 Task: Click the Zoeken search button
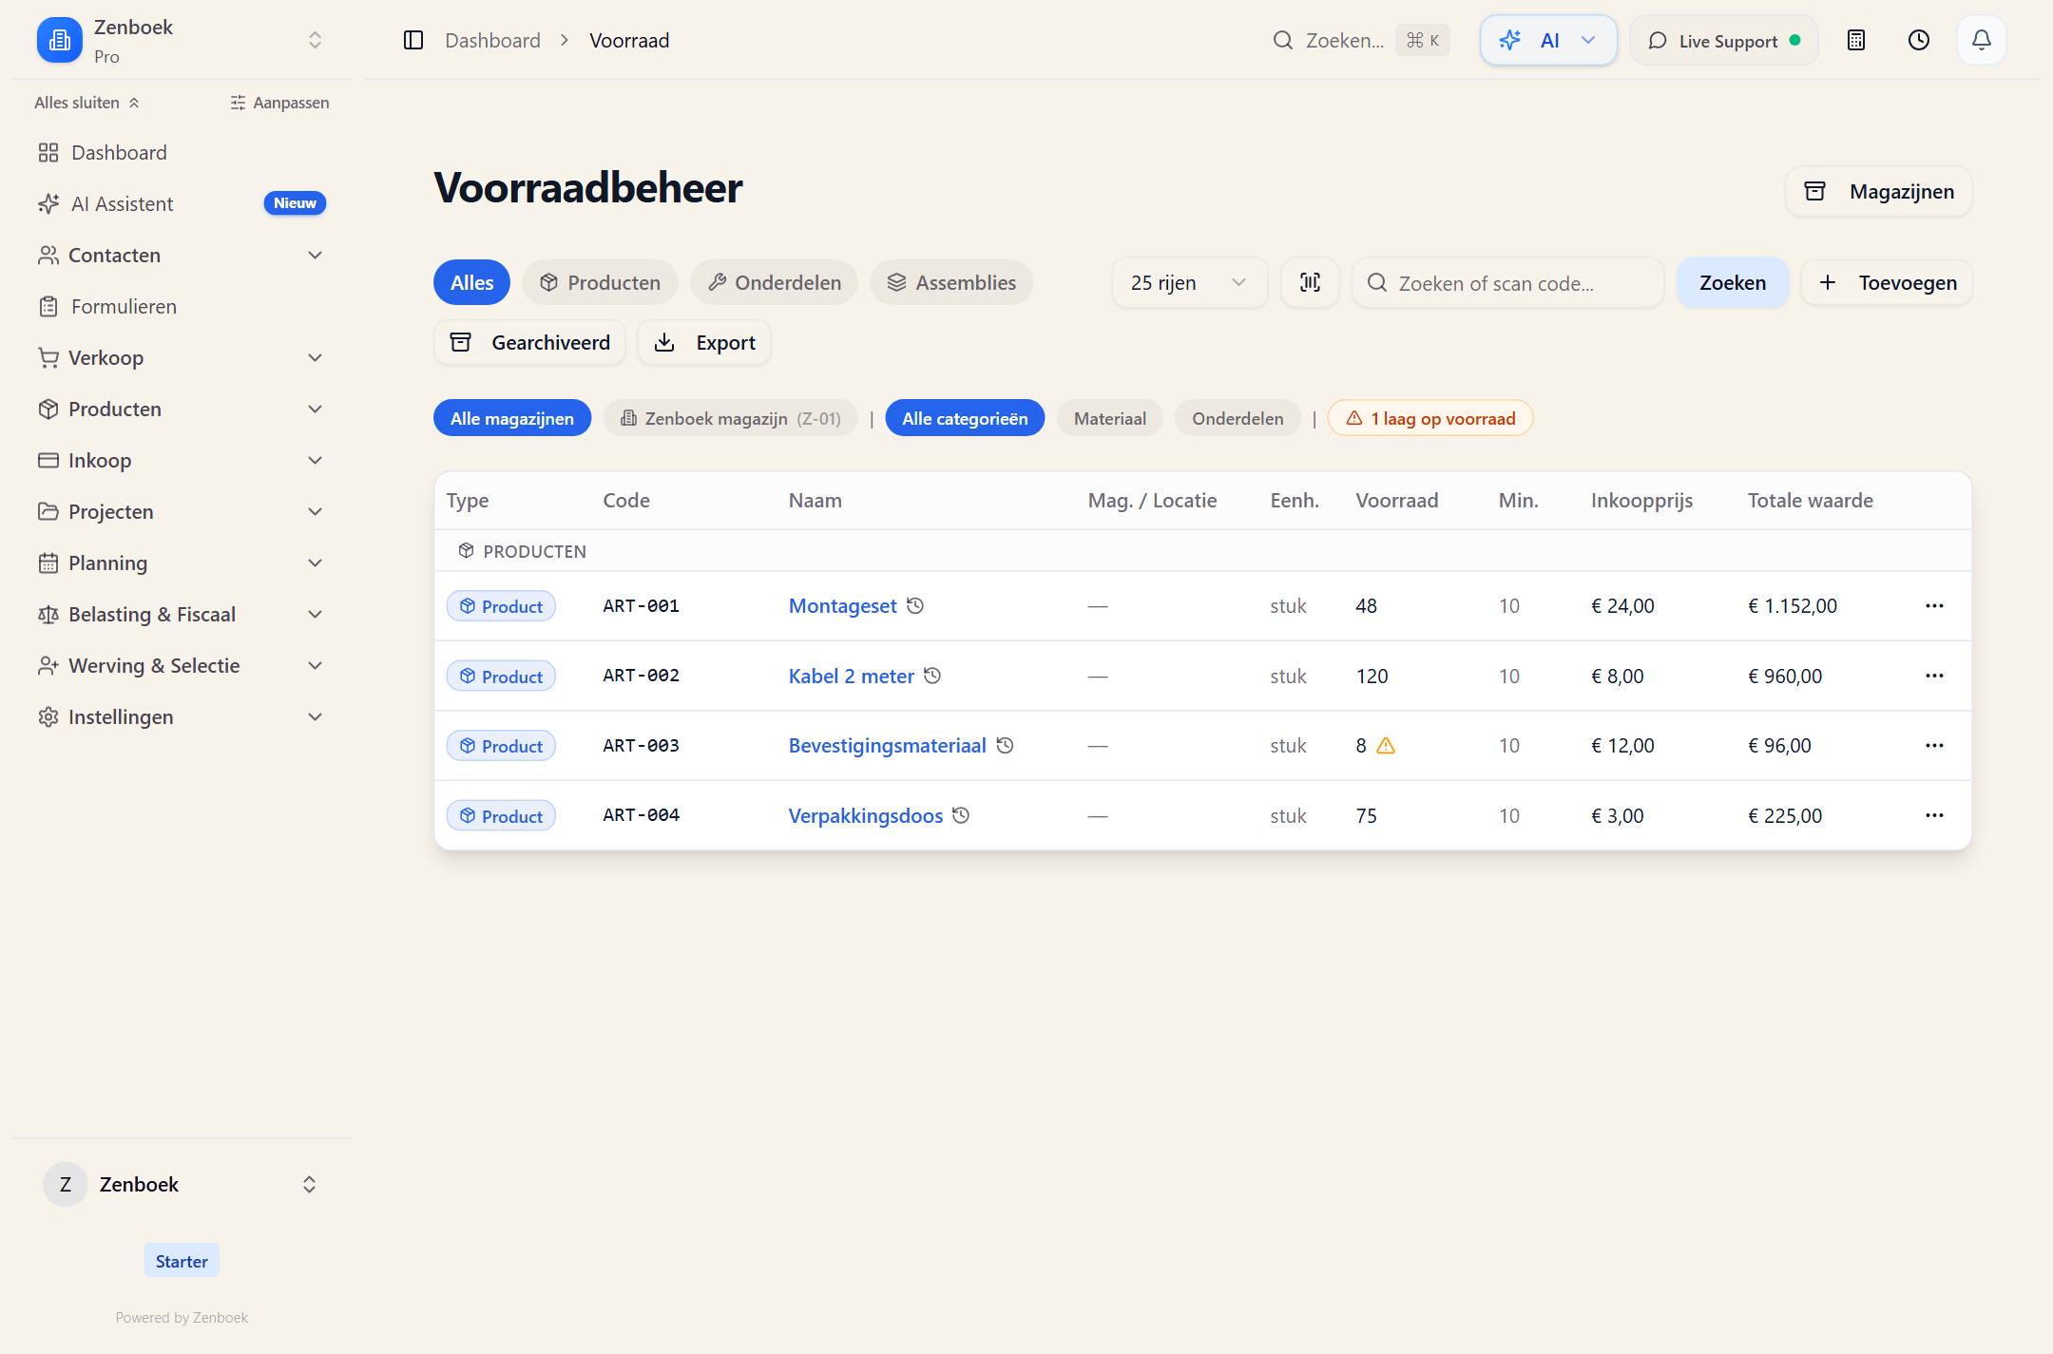(x=1732, y=283)
